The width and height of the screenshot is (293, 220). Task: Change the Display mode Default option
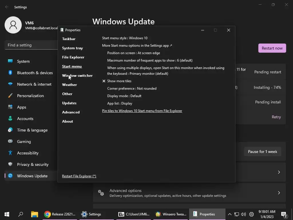[124, 96]
